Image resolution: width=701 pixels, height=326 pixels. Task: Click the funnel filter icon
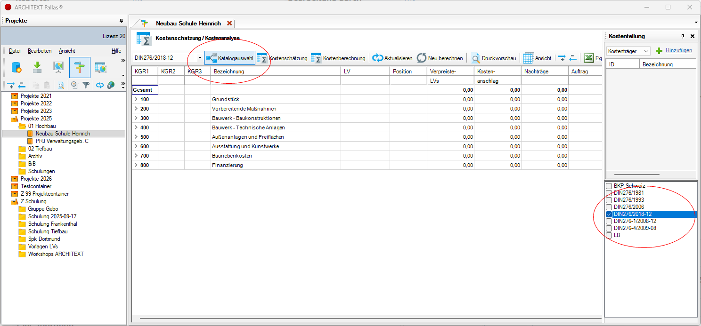coord(86,85)
